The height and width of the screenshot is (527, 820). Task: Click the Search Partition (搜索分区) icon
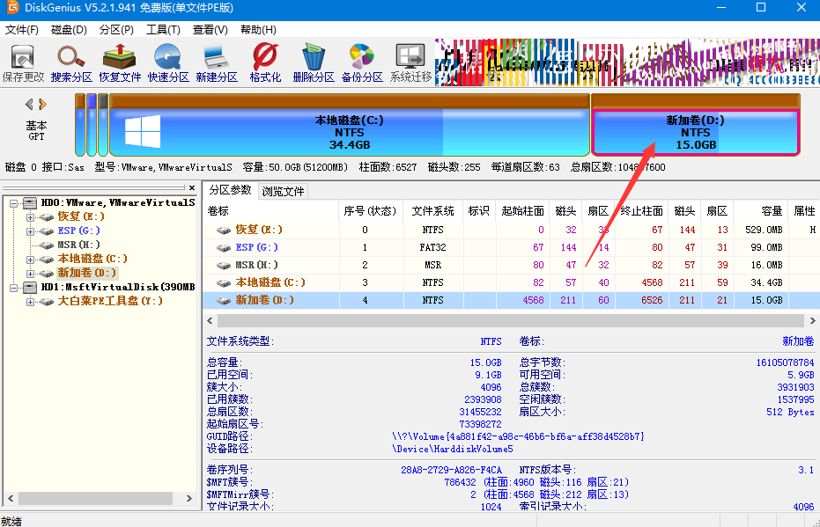click(x=71, y=62)
